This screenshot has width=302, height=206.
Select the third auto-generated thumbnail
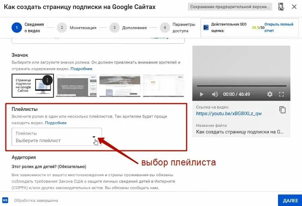(120, 85)
